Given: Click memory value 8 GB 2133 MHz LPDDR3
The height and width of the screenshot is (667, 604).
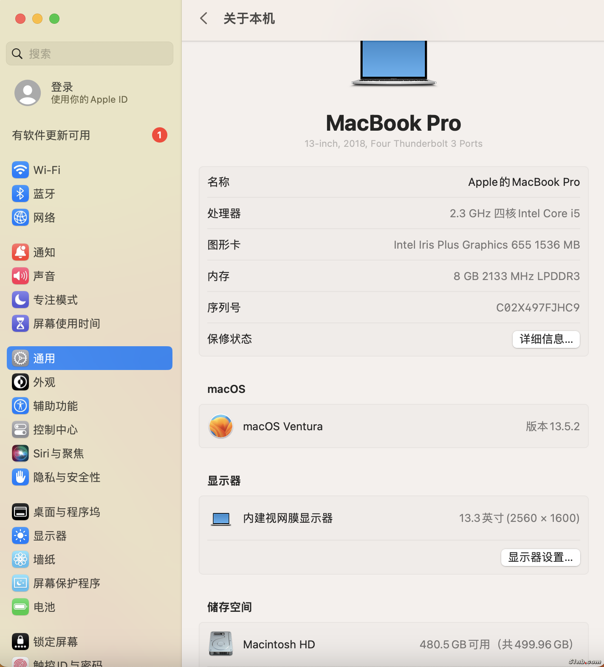Looking at the screenshot, I should pyautogui.click(x=517, y=276).
